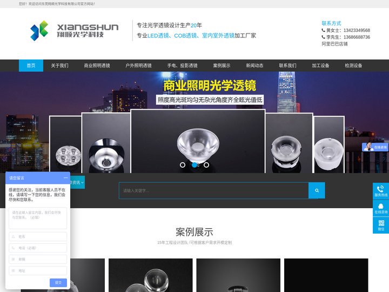Open 检测设备 navigation item
The width and height of the screenshot is (389, 292).
point(353,65)
